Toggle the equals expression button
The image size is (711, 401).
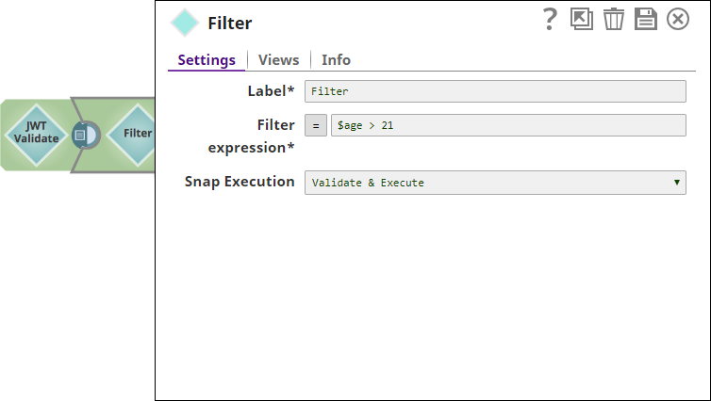pyautogui.click(x=316, y=125)
